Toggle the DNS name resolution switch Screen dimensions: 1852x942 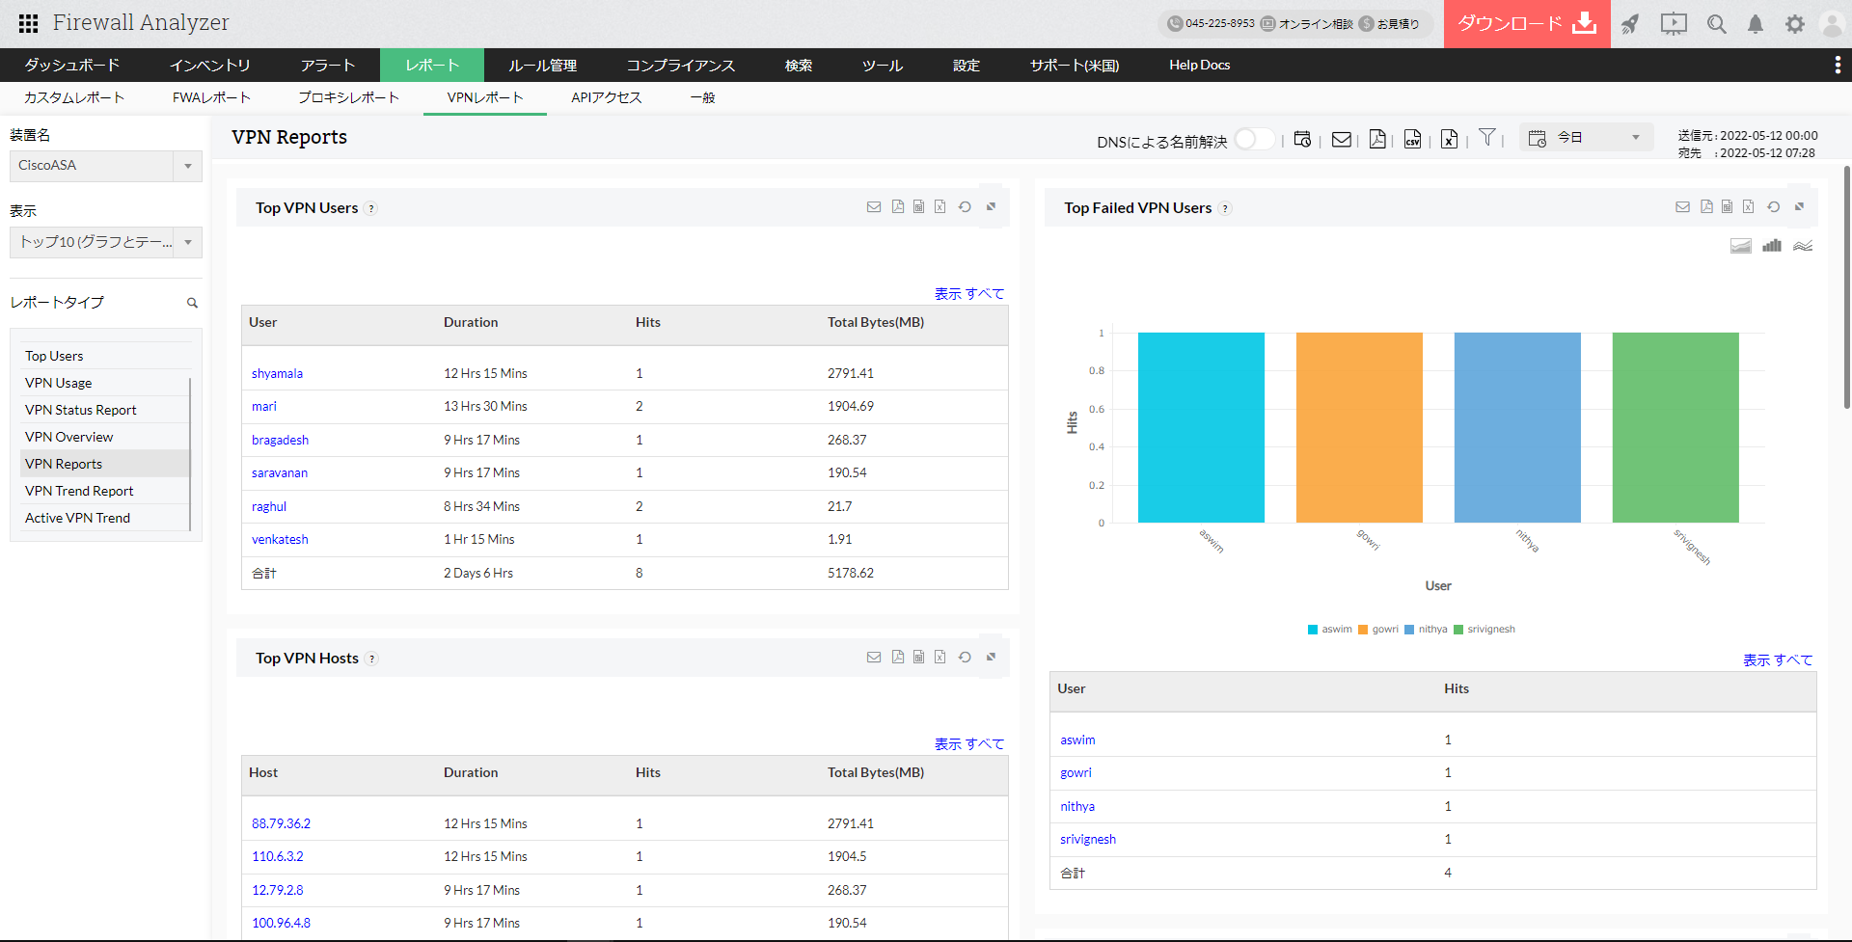tap(1254, 140)
